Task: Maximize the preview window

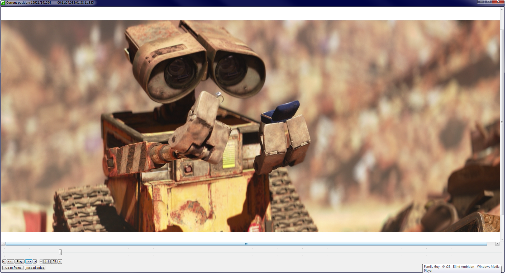Action: tap(488, 2)
